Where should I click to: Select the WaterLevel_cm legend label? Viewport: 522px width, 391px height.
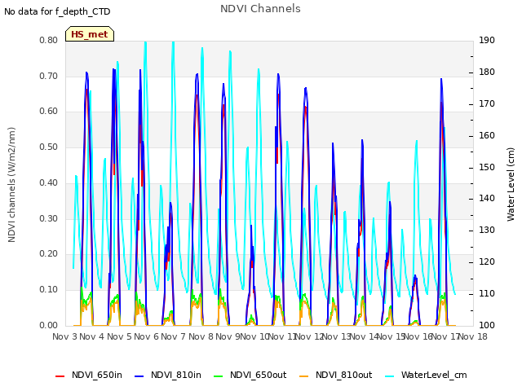434,375
